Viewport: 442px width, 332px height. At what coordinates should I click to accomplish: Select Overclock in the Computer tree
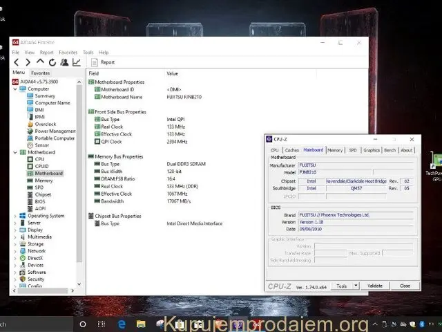(x=46, y=124)
